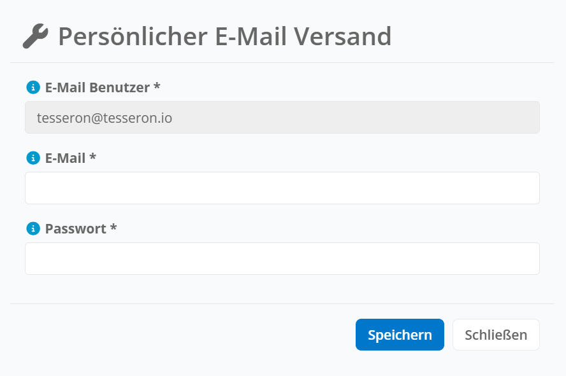This screenshot has height=376, width=566.
Task: Click the required asterisk after Passwort
Action: tap(113, 227)
